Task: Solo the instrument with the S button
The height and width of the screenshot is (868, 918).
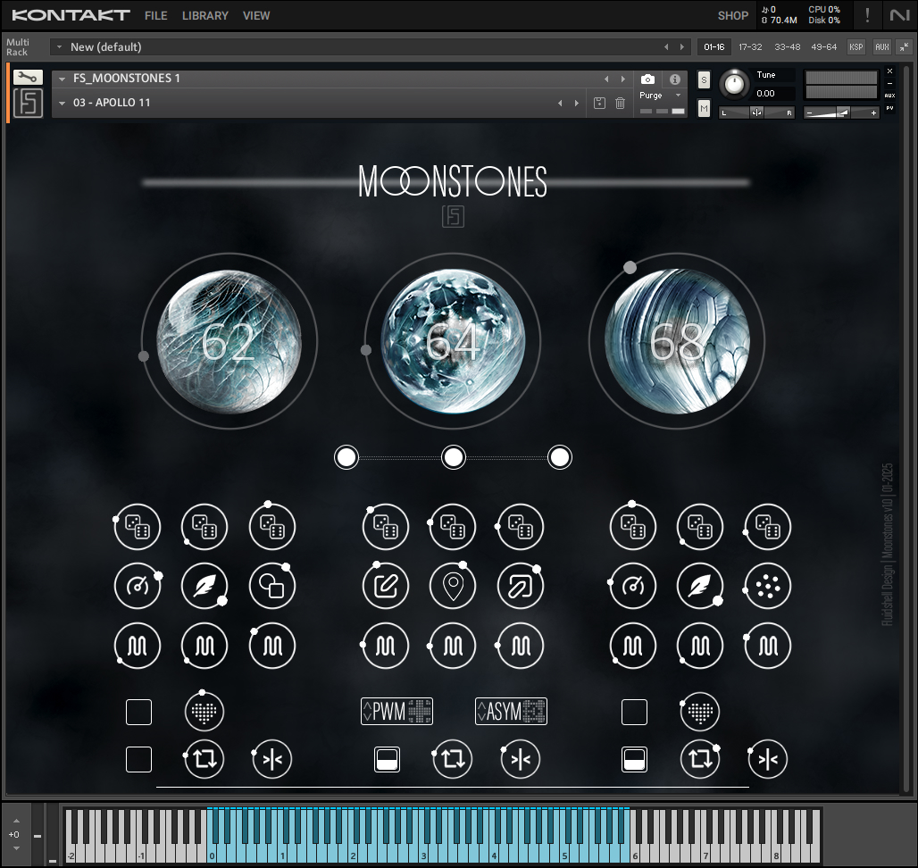Action: 704,79
